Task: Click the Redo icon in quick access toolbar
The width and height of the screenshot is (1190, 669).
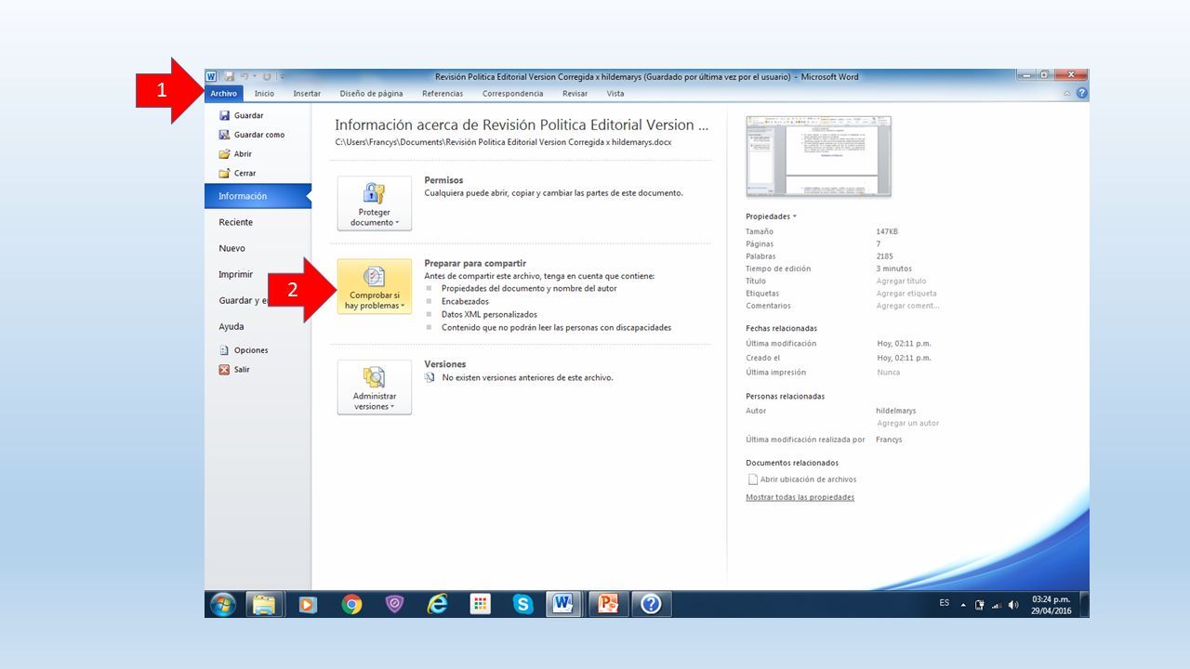Action: click(267, 76)
